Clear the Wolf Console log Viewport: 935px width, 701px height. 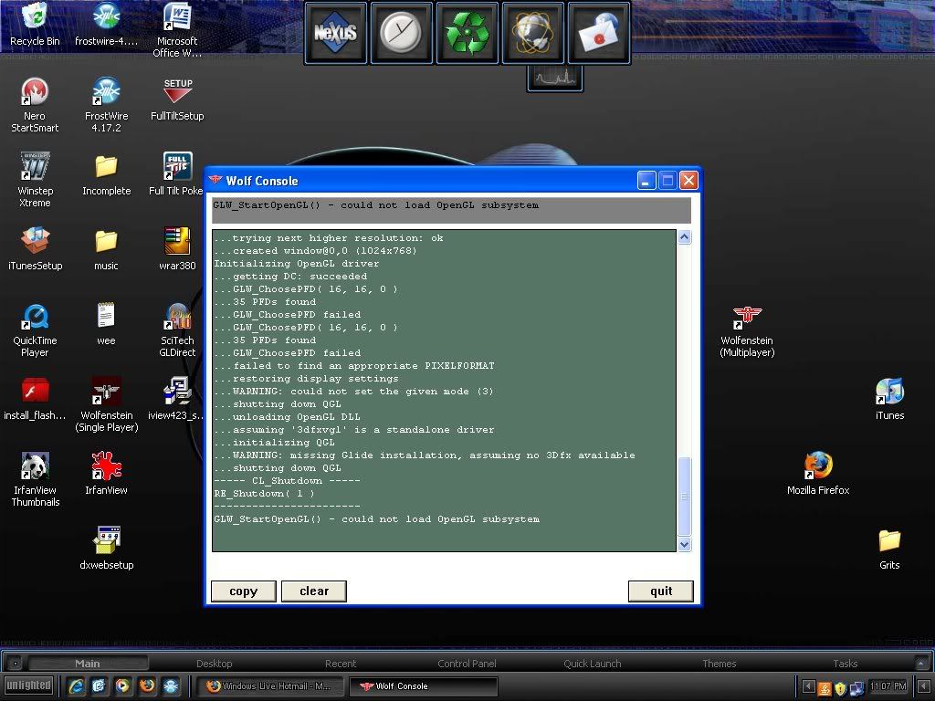(x=314, y=591)
